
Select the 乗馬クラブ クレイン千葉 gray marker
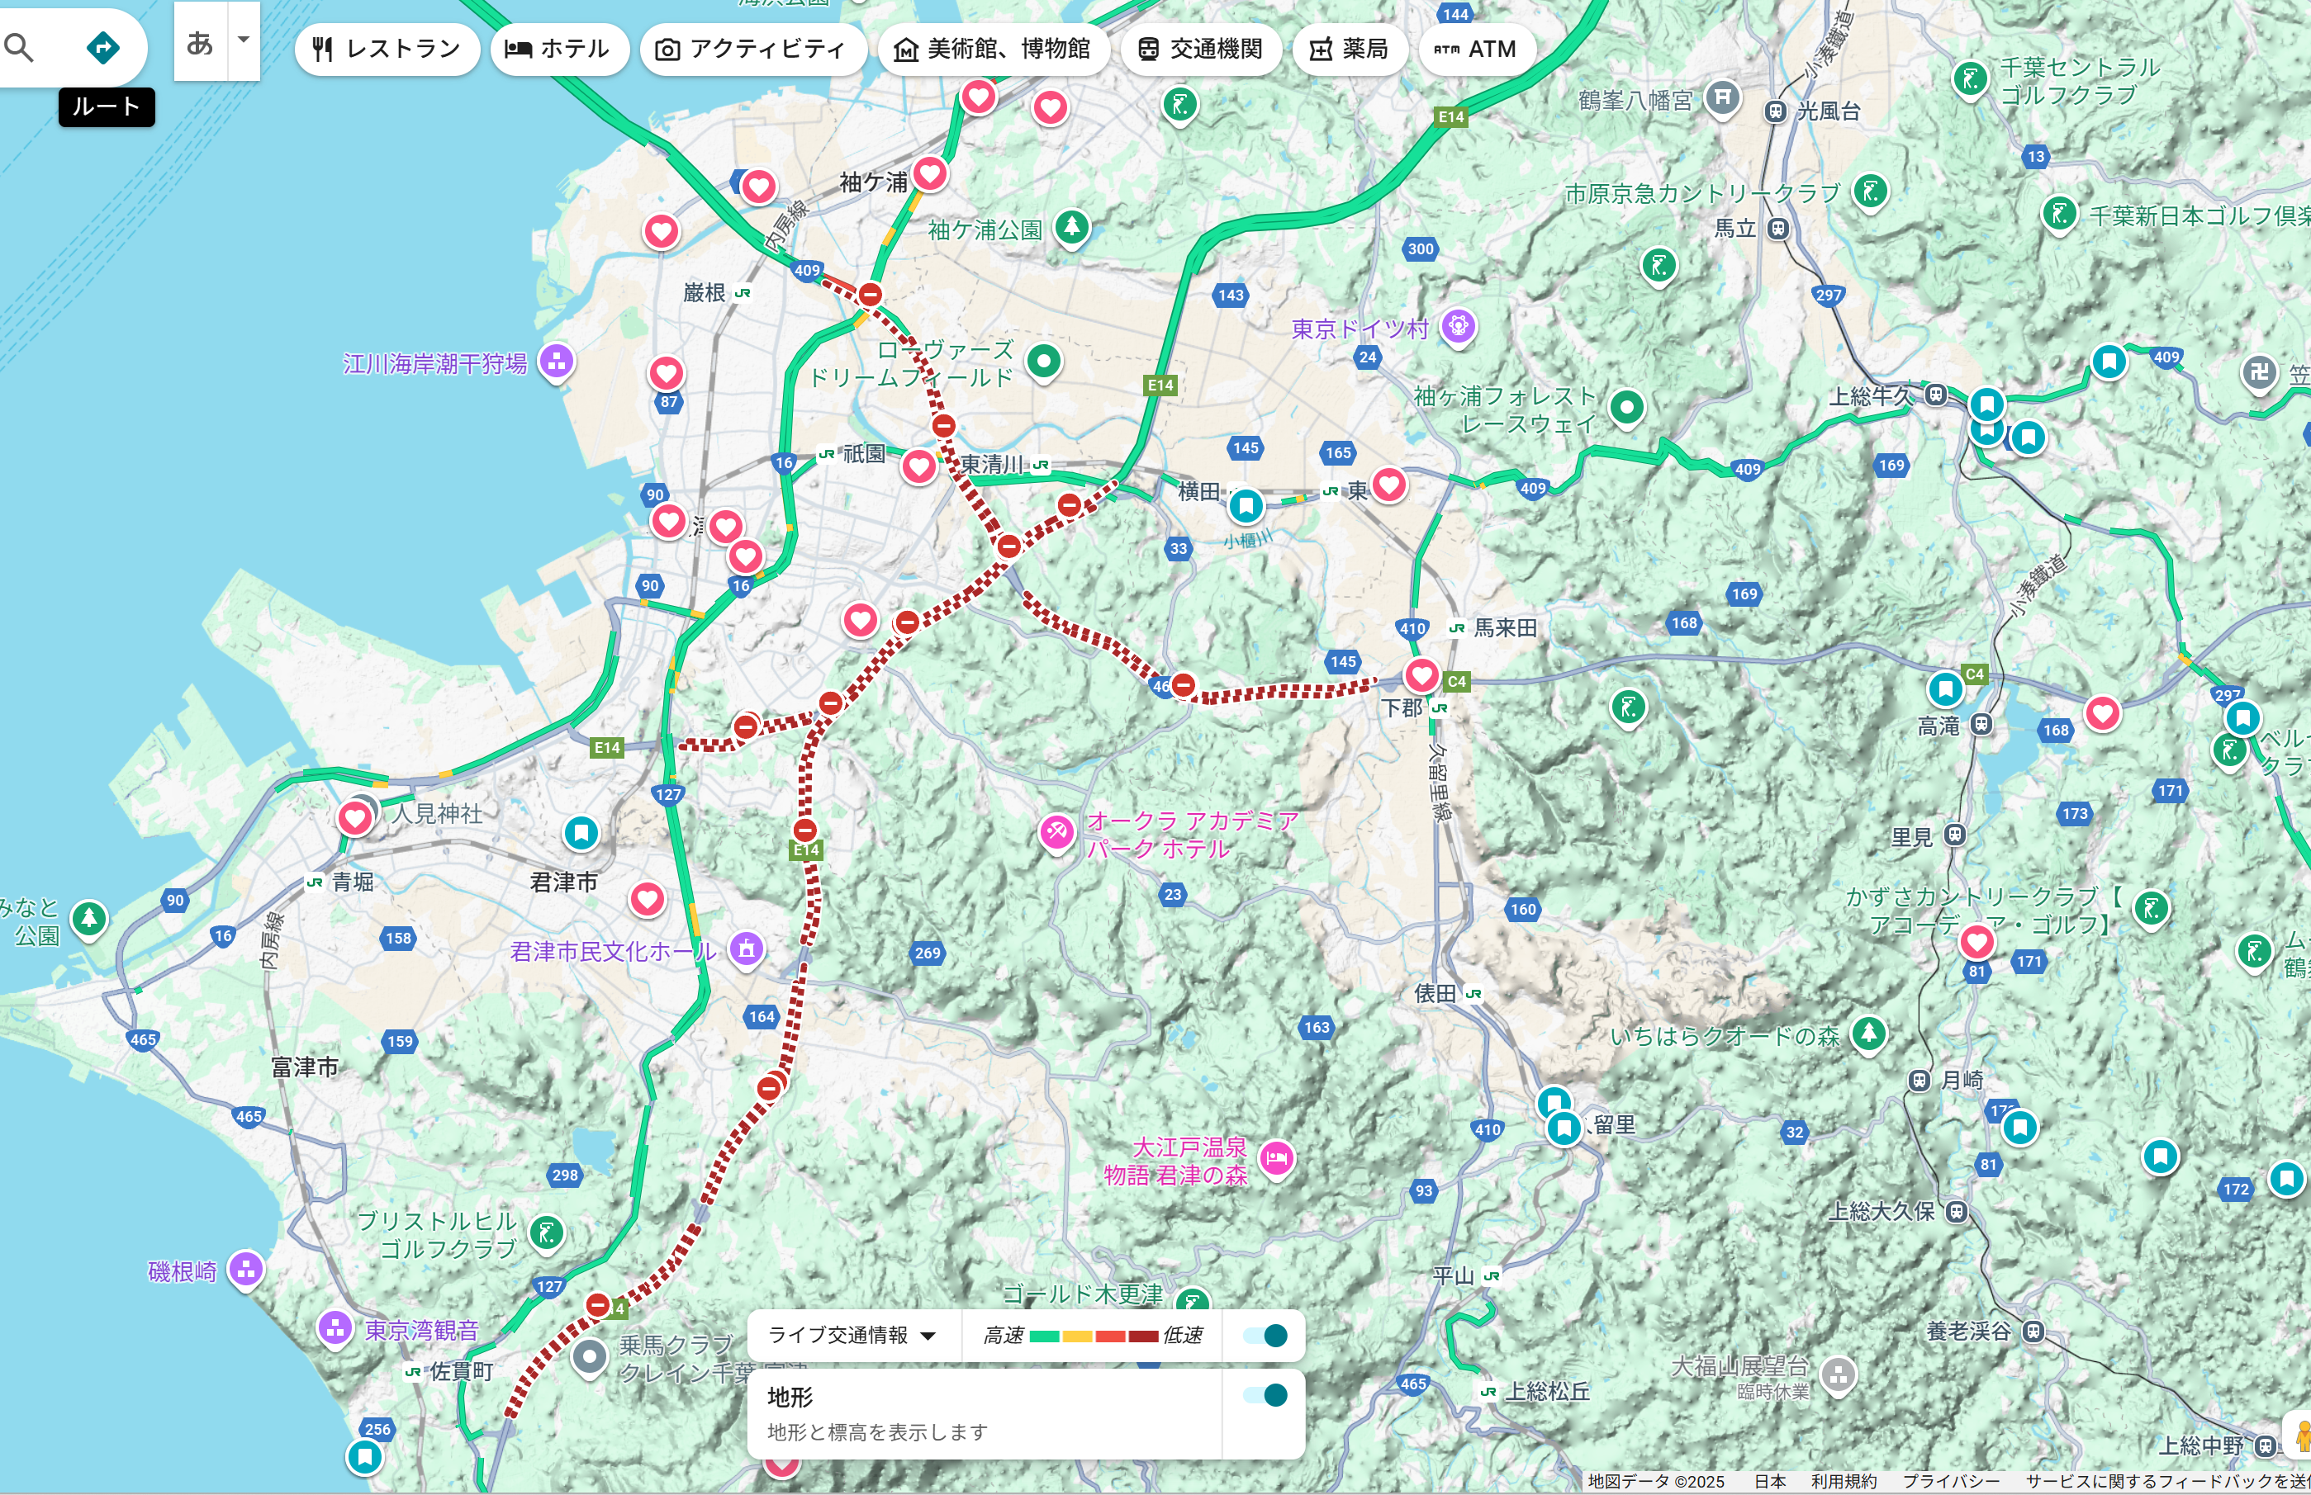(x=590, y=1357)
